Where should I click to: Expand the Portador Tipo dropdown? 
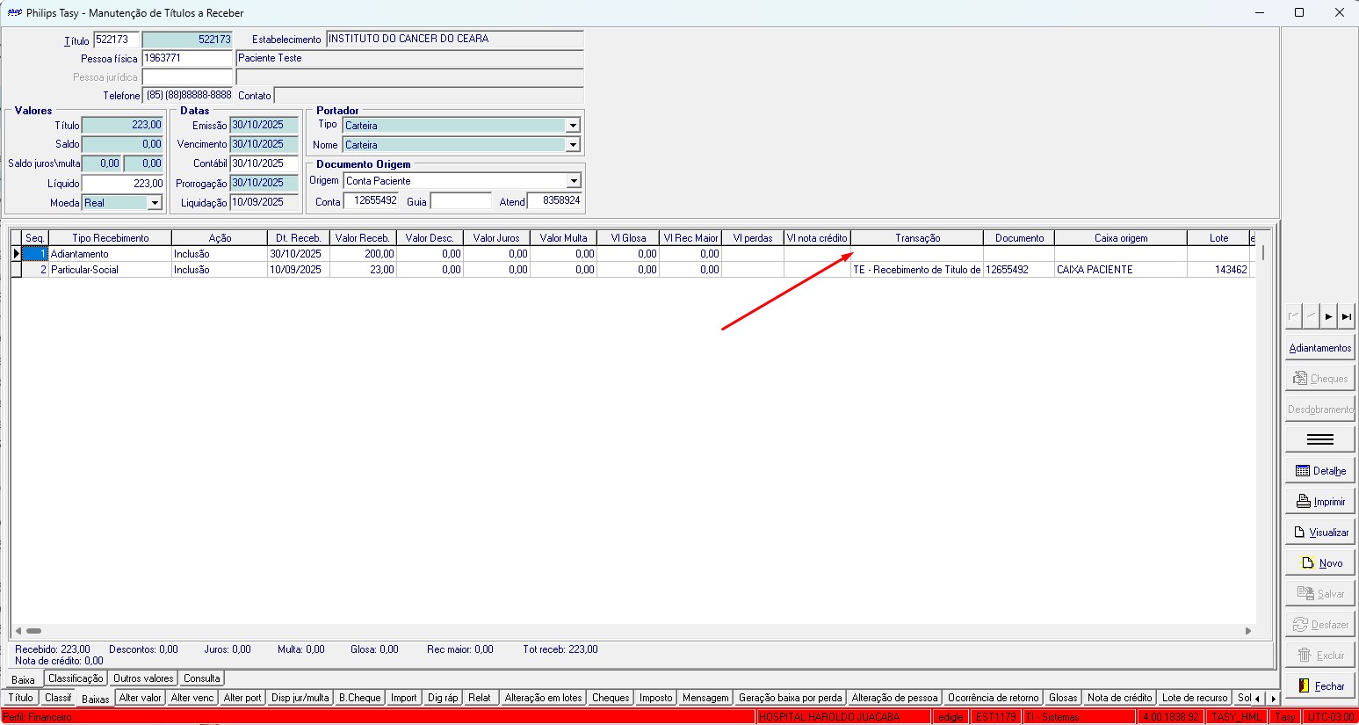(x=573, y=126)
